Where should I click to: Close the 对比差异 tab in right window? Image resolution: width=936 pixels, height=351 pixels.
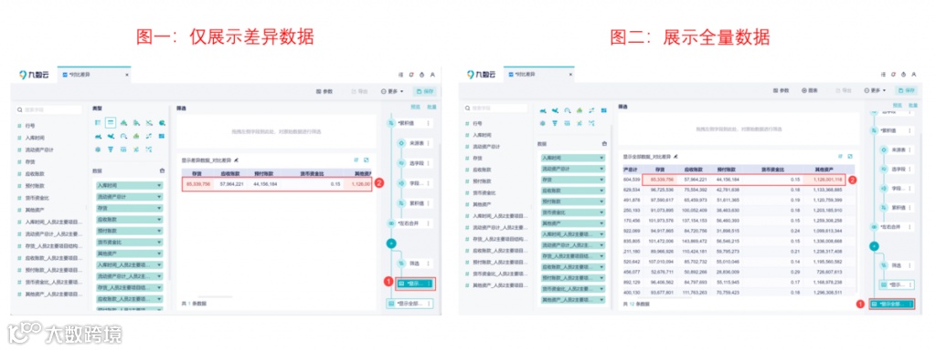570,75
